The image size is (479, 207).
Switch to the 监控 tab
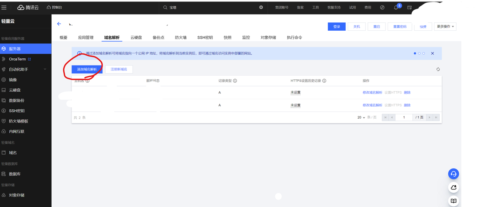246,37
